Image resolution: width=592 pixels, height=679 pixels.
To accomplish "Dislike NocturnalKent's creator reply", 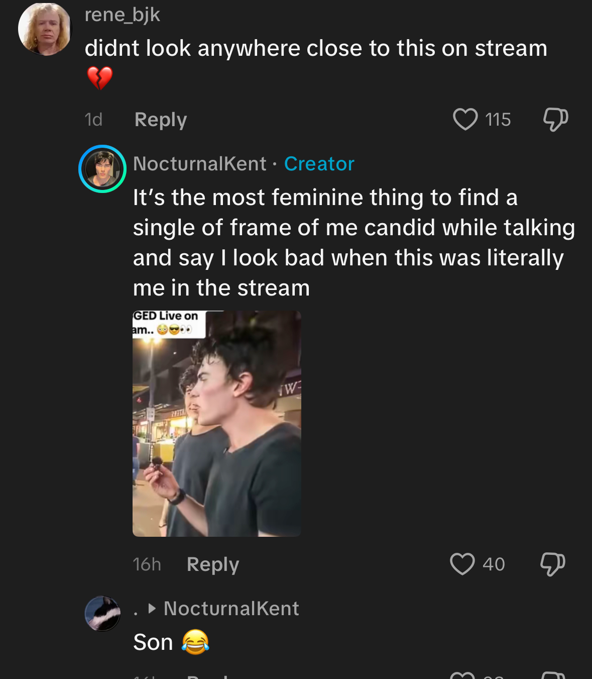I will (552, 564).
